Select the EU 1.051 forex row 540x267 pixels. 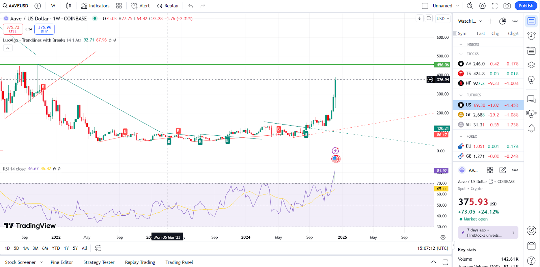pos(488,146)
